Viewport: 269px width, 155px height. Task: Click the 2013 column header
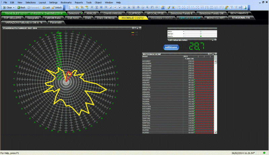[188, 56]
